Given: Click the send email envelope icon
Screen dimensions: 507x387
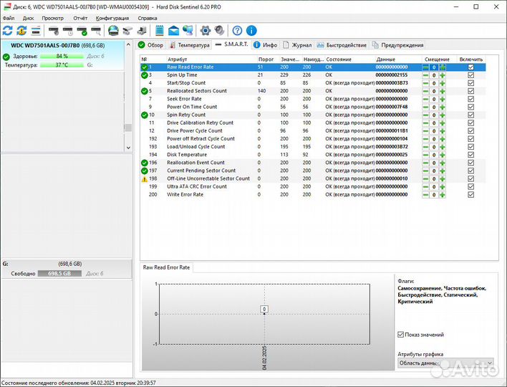Looking at the screenshot, I should pyautogui.click(x=173, y=31).
